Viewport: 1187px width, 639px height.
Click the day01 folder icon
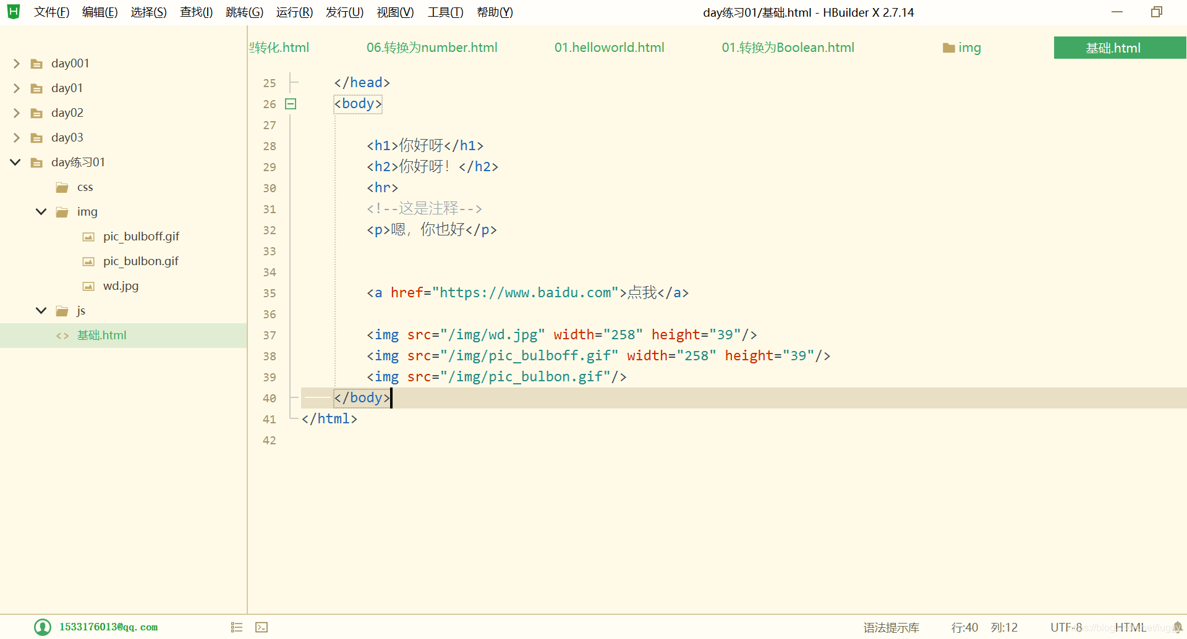coord(37,88)
